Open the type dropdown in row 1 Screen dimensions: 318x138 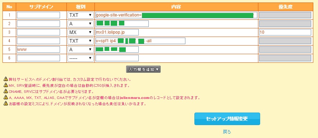point(80,15)
